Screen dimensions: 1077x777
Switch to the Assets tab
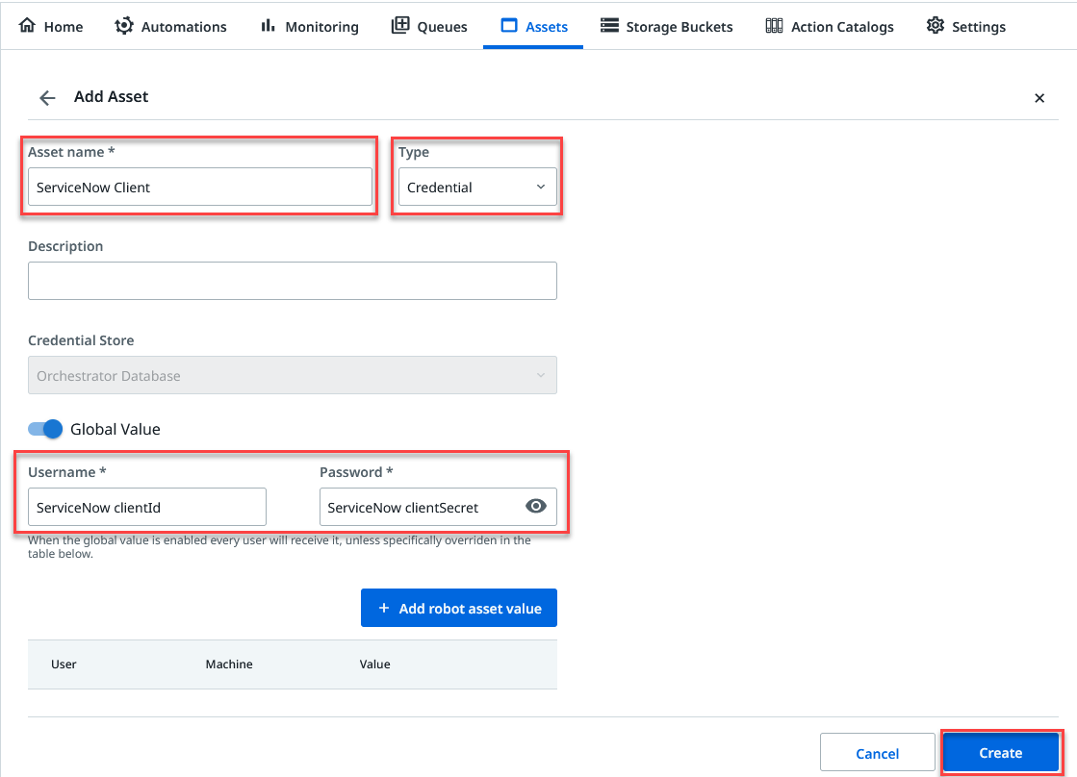click(x=533, y=26)
